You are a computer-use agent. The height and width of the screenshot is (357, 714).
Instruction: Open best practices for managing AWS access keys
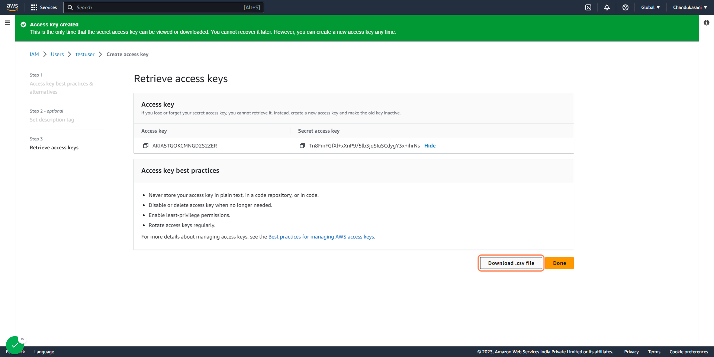[321, 237]
